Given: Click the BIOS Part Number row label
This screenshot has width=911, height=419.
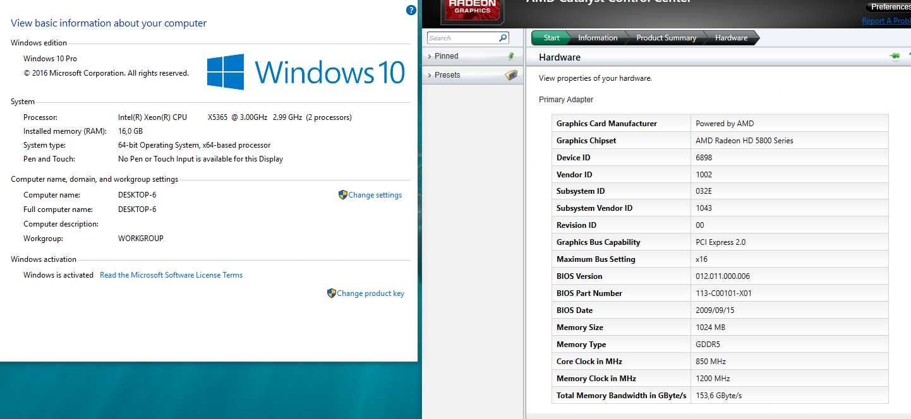Looking at the screenshot, I should [589, 293].
